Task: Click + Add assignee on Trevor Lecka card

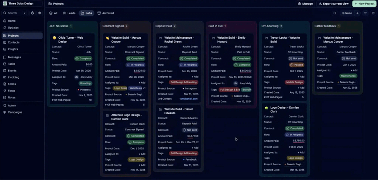Action: point(301,77)
